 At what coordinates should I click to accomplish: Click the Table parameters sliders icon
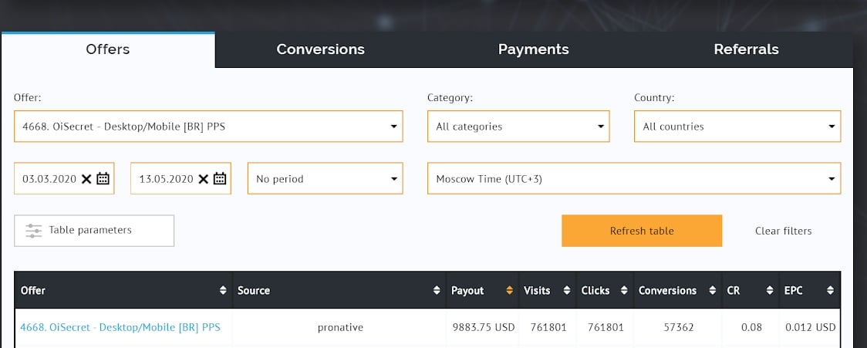(x=33, y=230)
